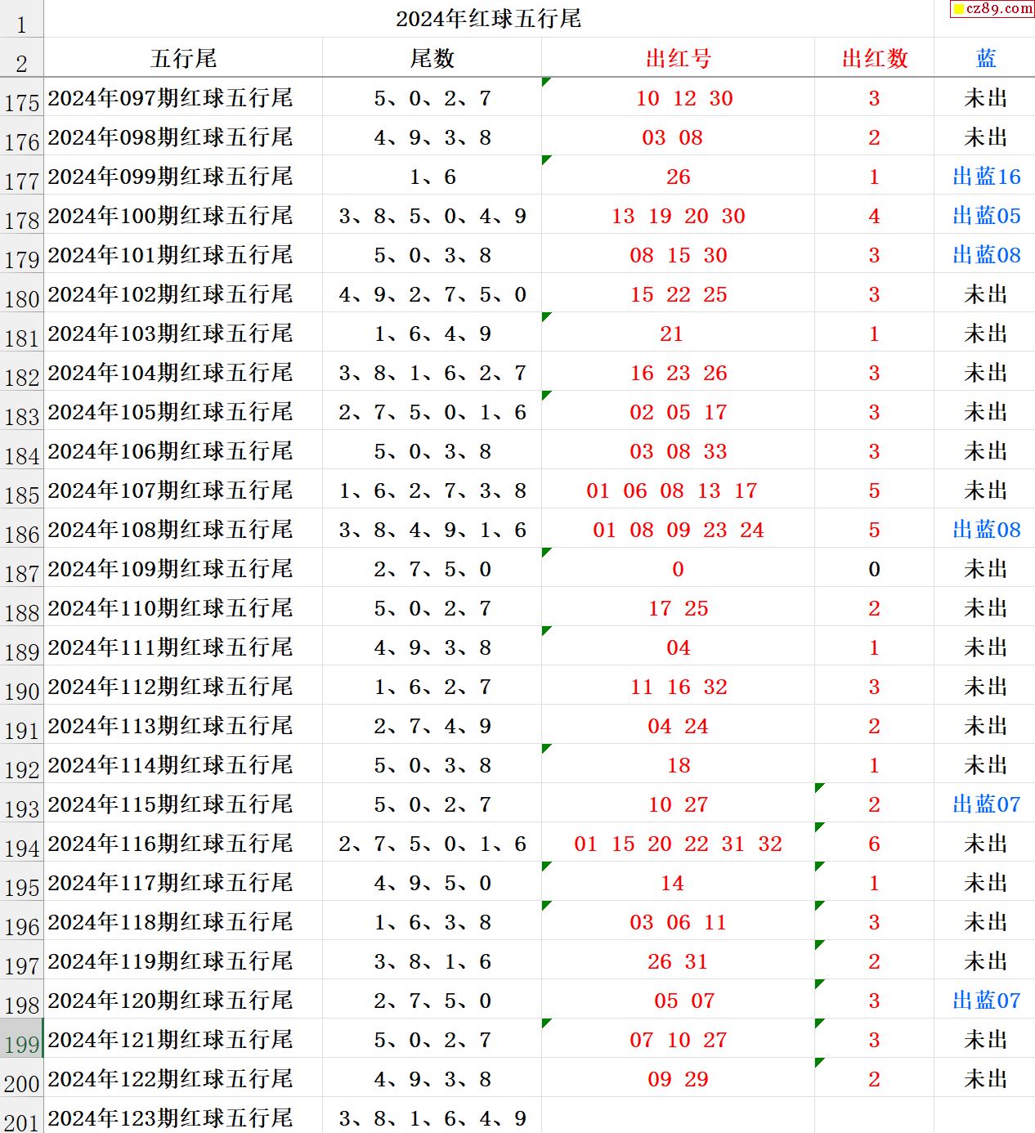Click the red 出红号 header cell
This screenshot has height=1133, width=1035.
678,59
